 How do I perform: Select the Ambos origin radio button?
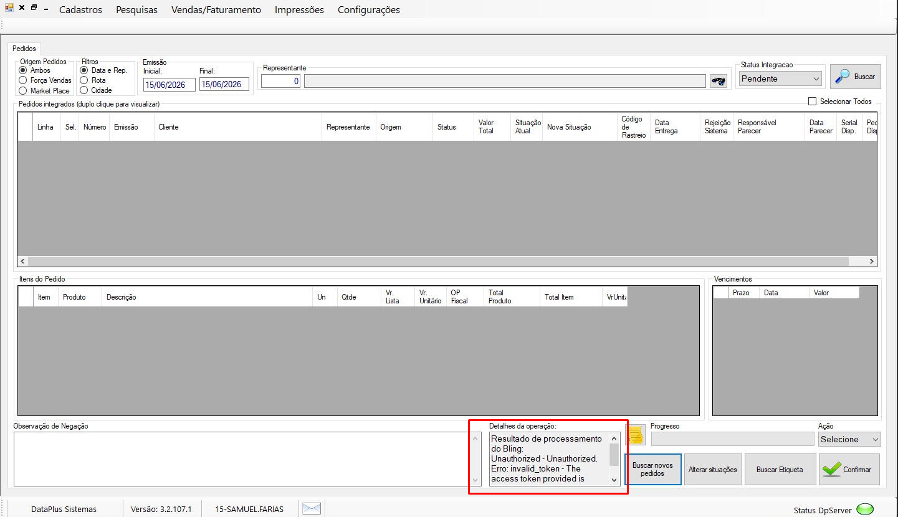coord(23,70)
